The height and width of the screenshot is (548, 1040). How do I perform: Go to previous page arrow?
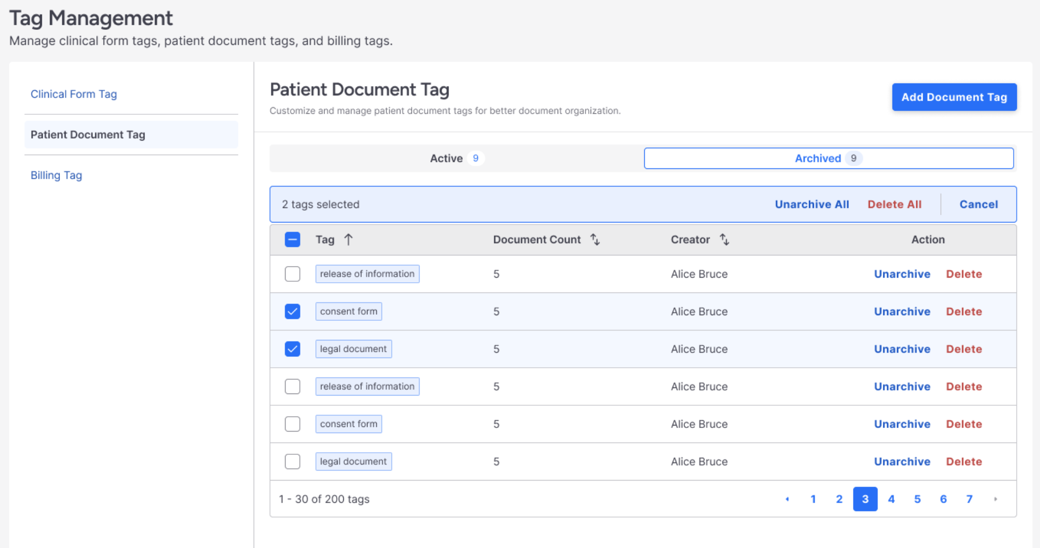(787, 499)
